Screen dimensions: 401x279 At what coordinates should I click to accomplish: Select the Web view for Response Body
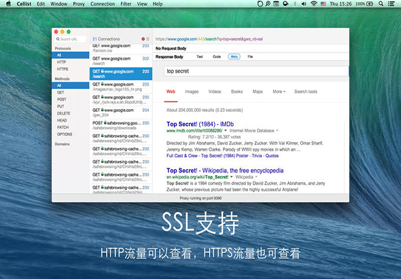point(234,56)
